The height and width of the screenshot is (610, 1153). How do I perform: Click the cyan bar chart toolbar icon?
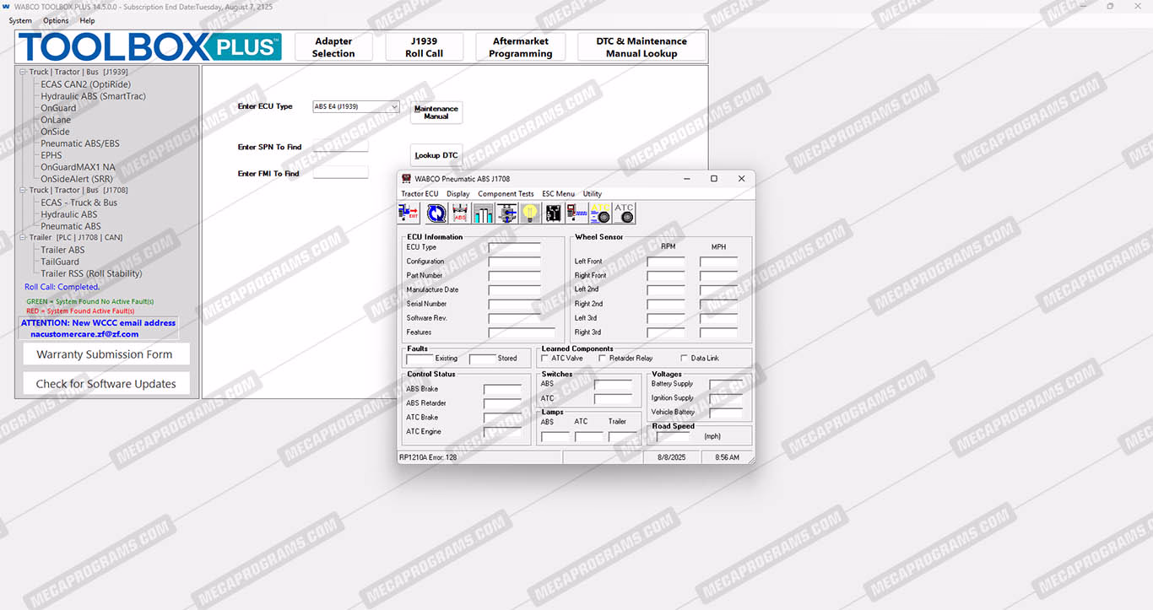pyautogui.click(x=484, y=213)
